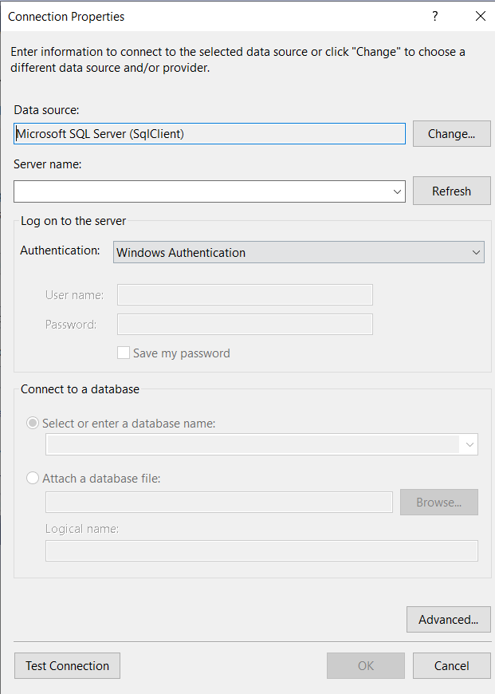Viewport: 495px width, 694px height.
Task: Open the Server name dropdown arrow
Action: (x=397, y=191)
